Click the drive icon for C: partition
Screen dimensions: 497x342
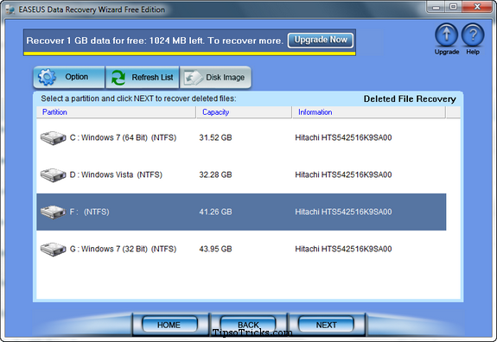click(x=54, y=138)
